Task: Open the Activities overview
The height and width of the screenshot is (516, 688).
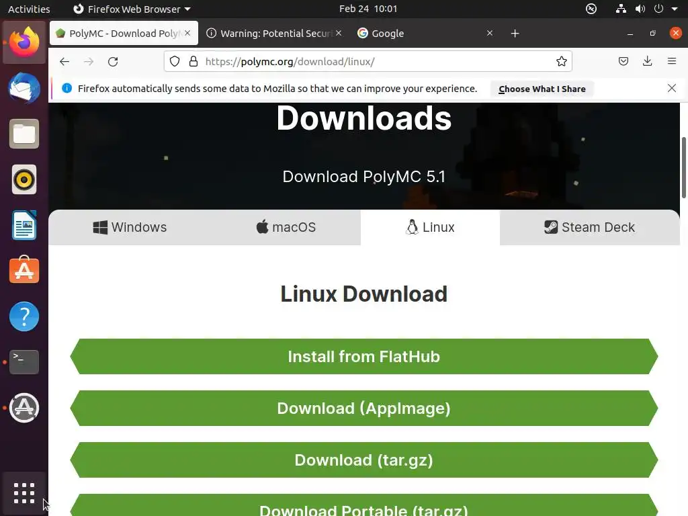Action: [x=29, y=9]
